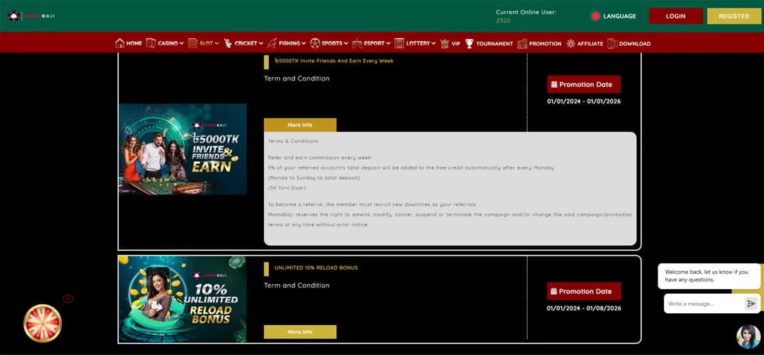Click the Sports soccer ball icon

315,43
